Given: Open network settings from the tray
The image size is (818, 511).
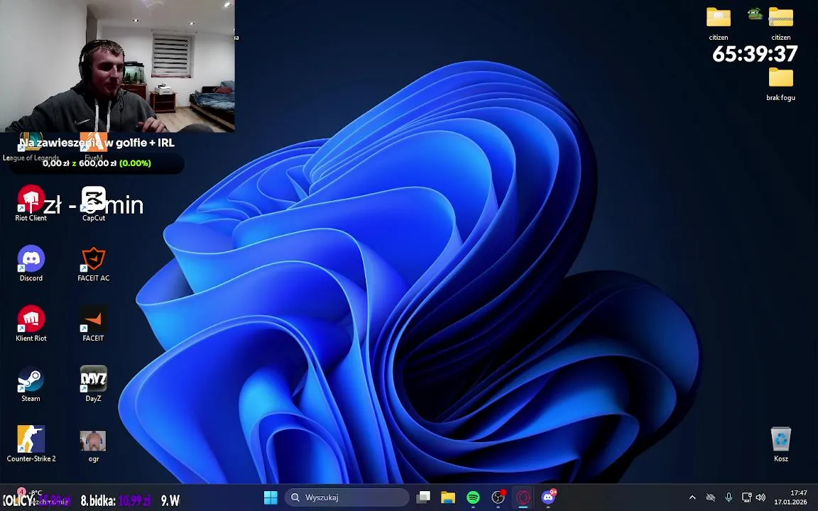Looking at the screenshot, I should 746,498.
